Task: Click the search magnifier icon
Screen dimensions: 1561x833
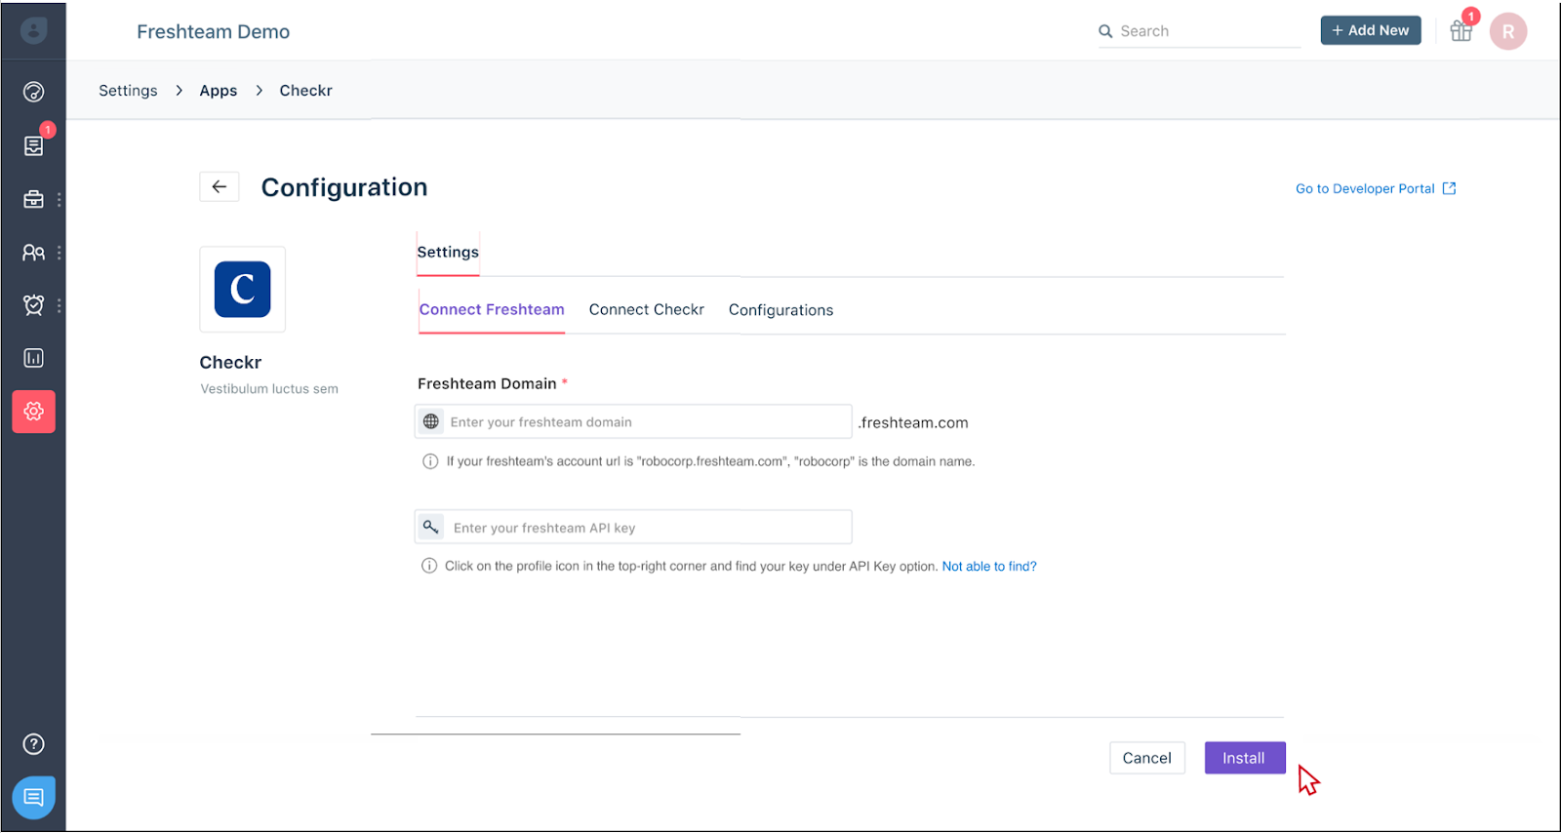Action: [x=1105, y=31]
